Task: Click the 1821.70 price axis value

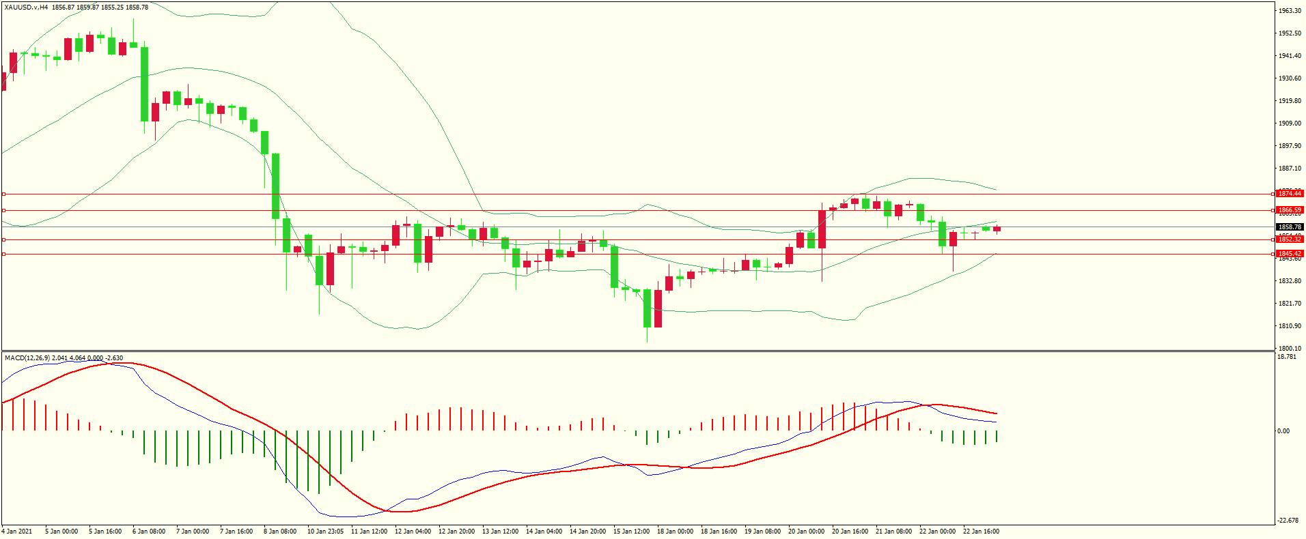Action: 1290,304
